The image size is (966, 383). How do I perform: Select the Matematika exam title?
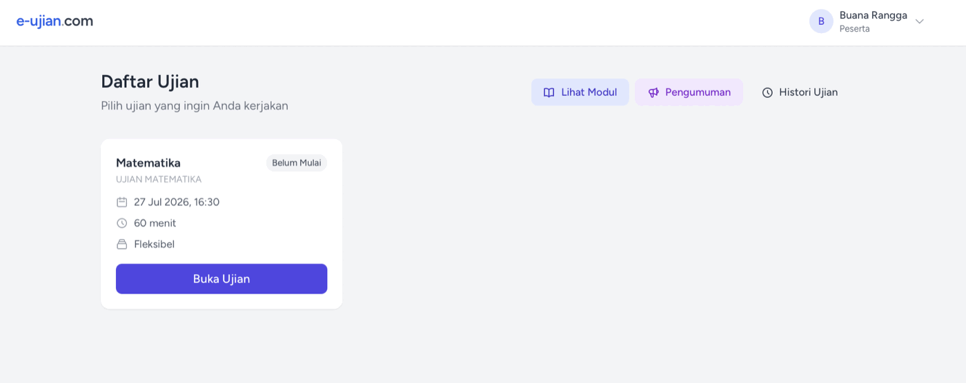pos(148,163)
